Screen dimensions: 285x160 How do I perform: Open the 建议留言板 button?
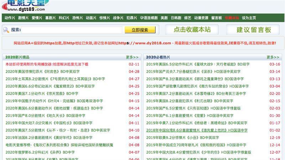253,30
